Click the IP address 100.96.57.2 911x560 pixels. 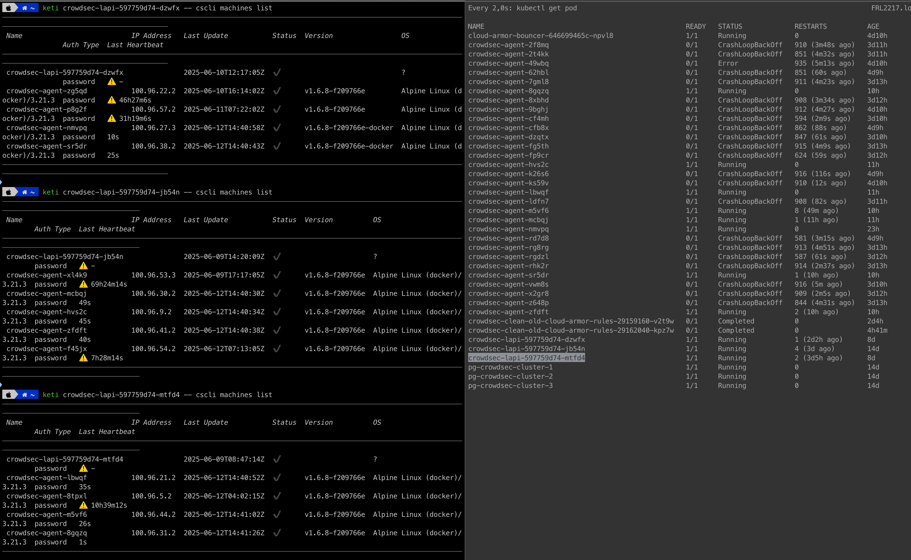coord(153,109)
